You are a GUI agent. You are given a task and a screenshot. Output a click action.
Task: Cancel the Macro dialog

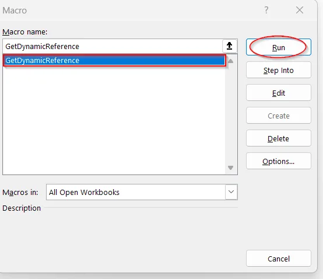point(279,259)
